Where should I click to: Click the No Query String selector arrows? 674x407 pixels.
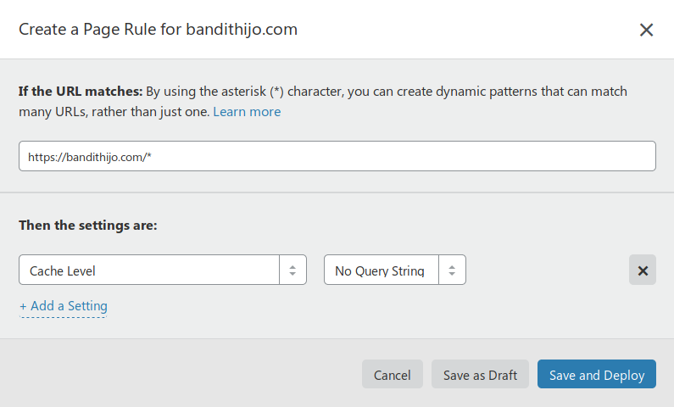[452, 270]
